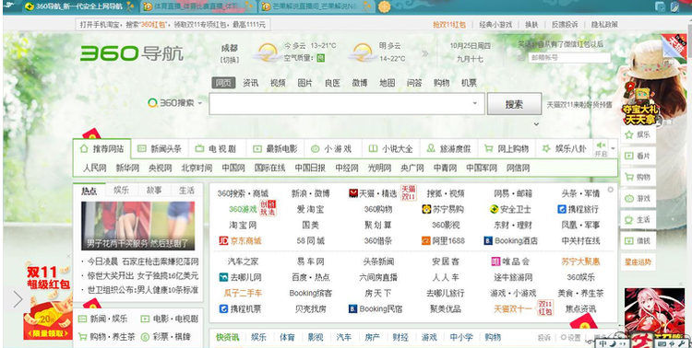Close the 双11超级红包 floating ad
This screenshot has width=692, height=348.
click(68, 256)
